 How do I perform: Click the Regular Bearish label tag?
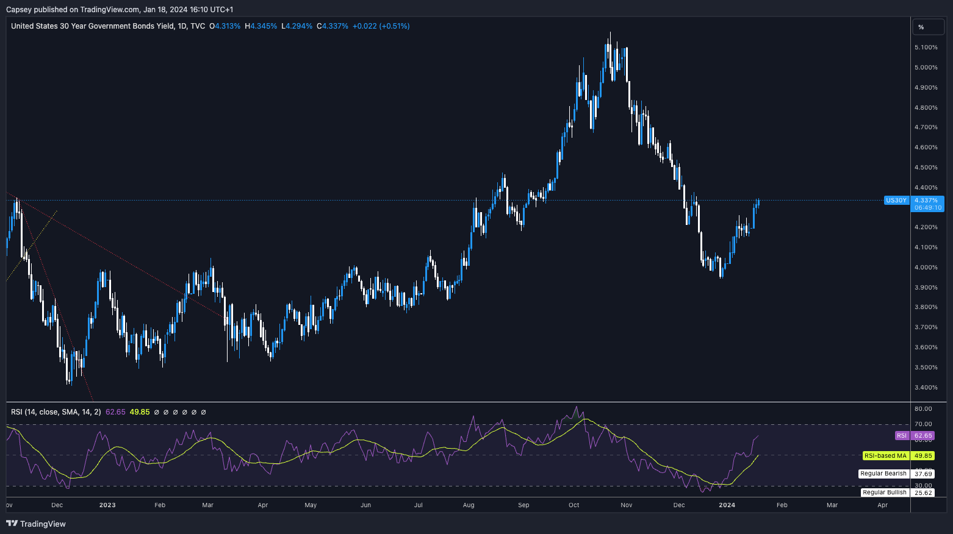pos(883,474)
